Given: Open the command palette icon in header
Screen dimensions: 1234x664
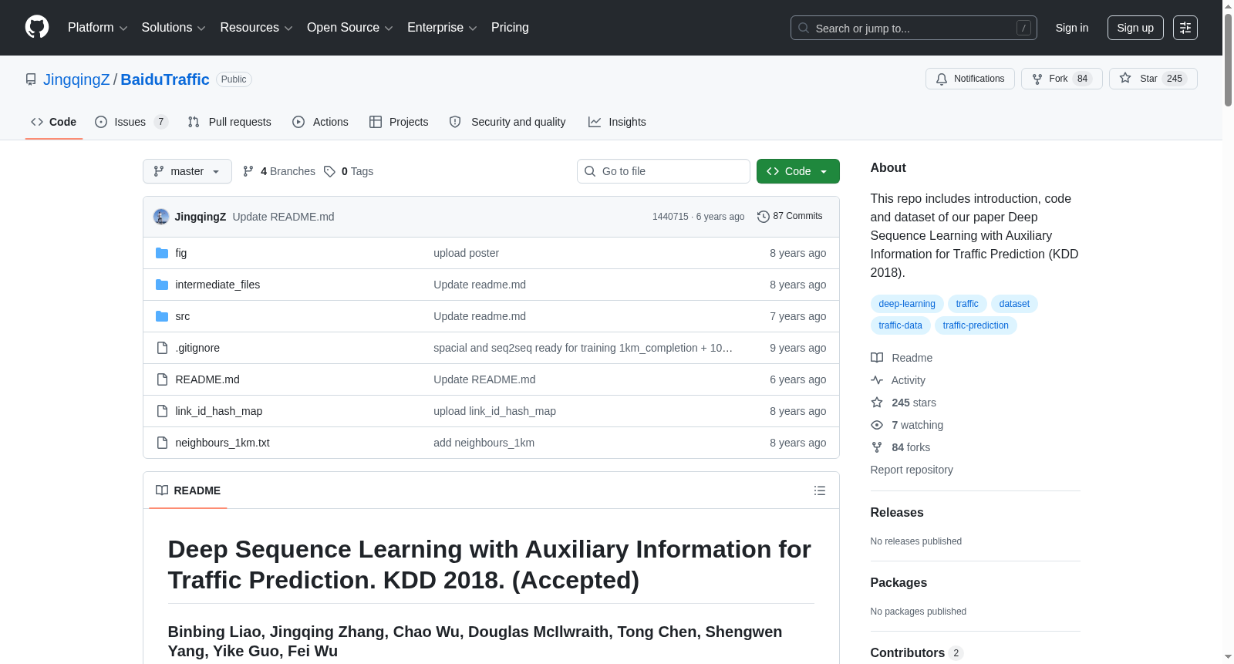Looking at the screenshot, I should pyautogui.click(x=1185, y=28).
